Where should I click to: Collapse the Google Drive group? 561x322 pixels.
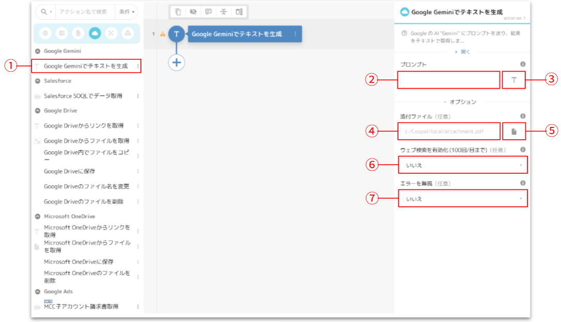coord(38,111)
